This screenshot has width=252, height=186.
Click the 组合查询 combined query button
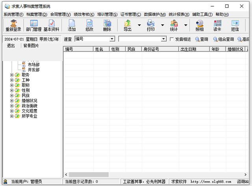tap(224, 39)
